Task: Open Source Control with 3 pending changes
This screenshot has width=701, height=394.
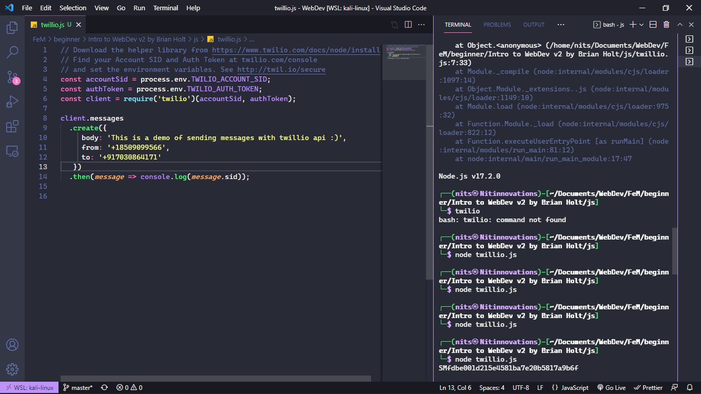Action: (12, 77)
